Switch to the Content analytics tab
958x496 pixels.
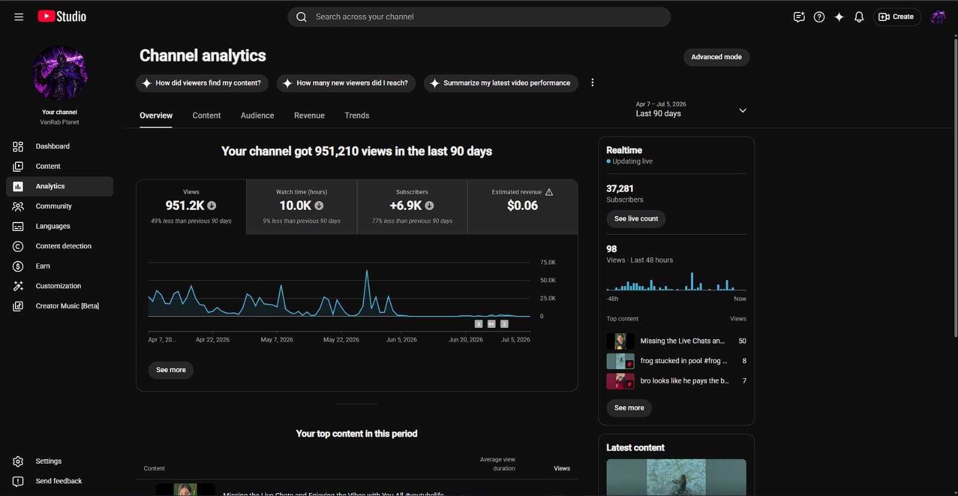point(207,115)
